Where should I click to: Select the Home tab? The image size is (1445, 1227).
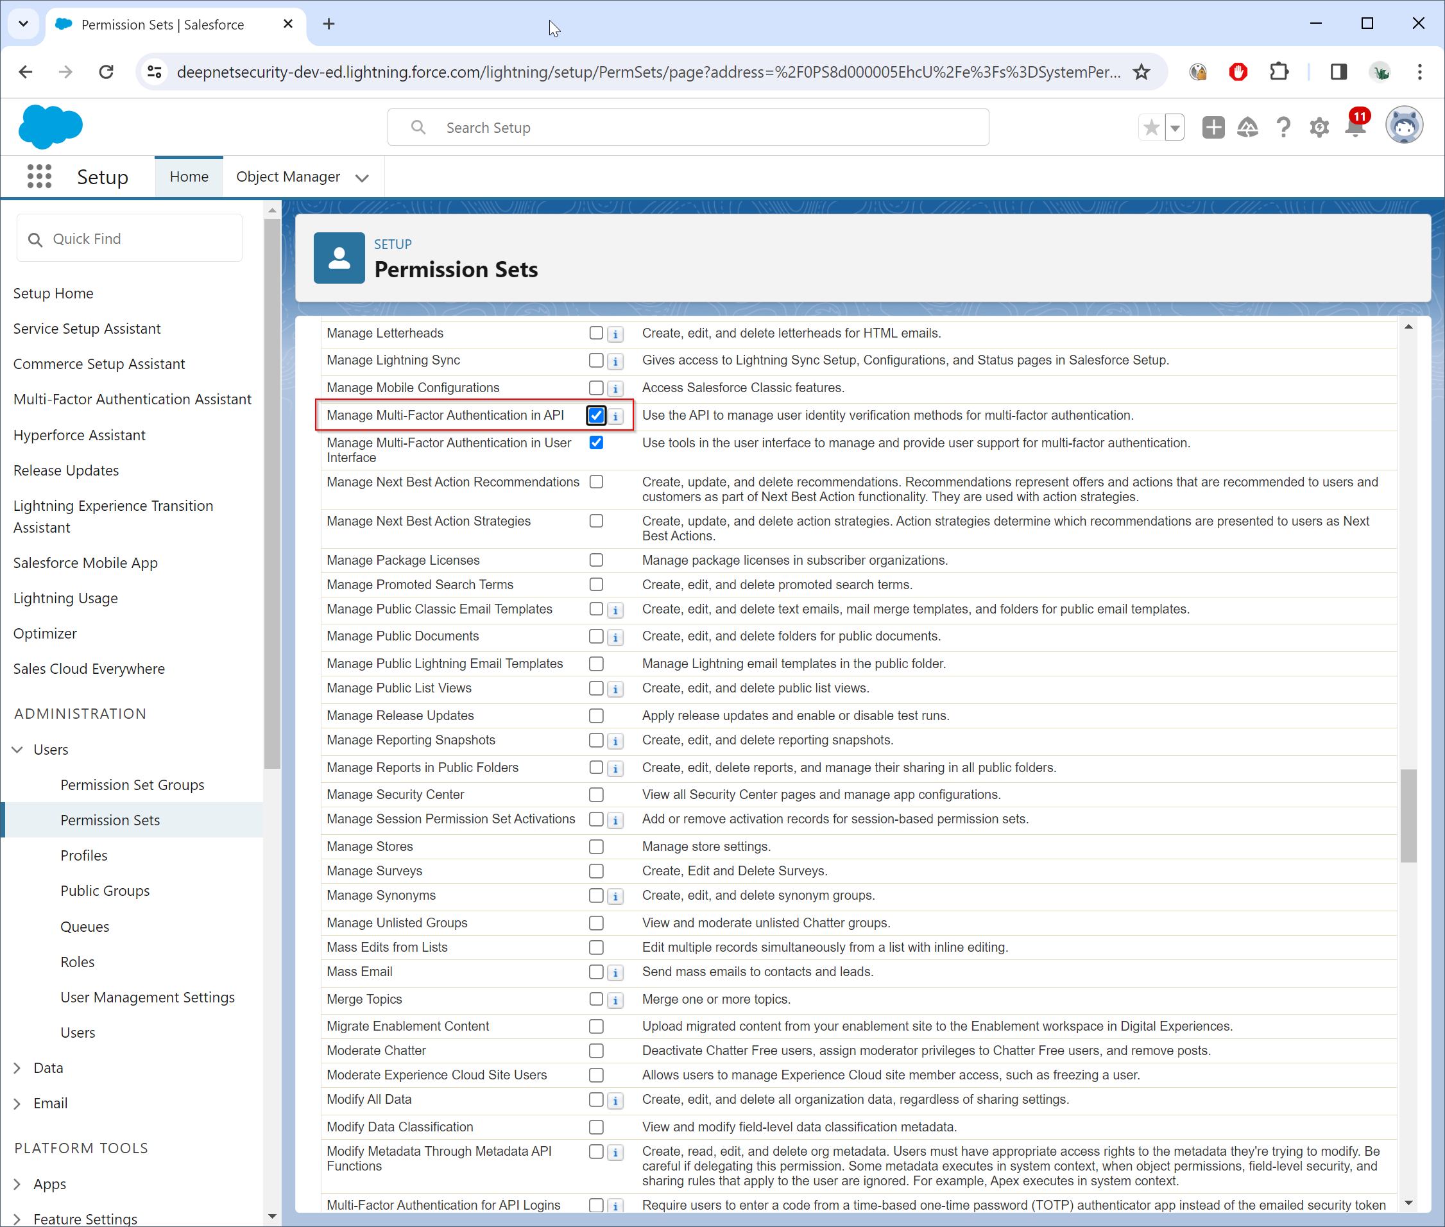point(189,176)
